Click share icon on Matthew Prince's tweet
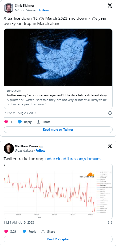This screenshot has width=118, height=246. coord(39,231)
